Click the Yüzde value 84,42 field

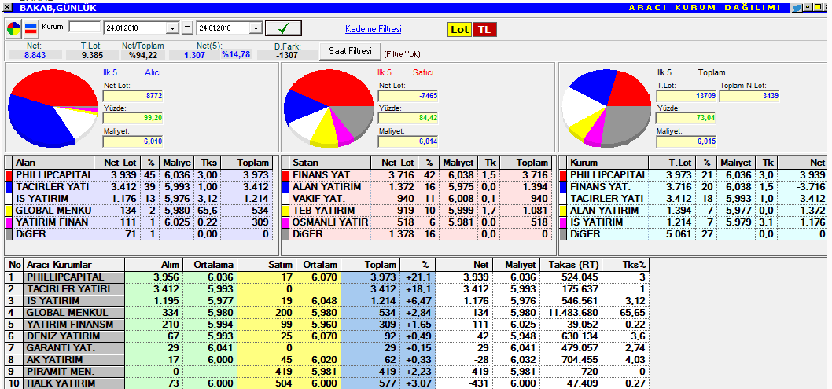pyautogui.click(x=408, y=118)
